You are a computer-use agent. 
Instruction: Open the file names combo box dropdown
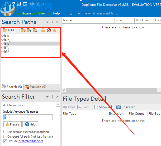pyautogui.click(x=51, y=117)
